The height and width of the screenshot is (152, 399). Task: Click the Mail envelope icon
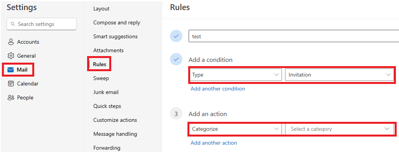10,70
